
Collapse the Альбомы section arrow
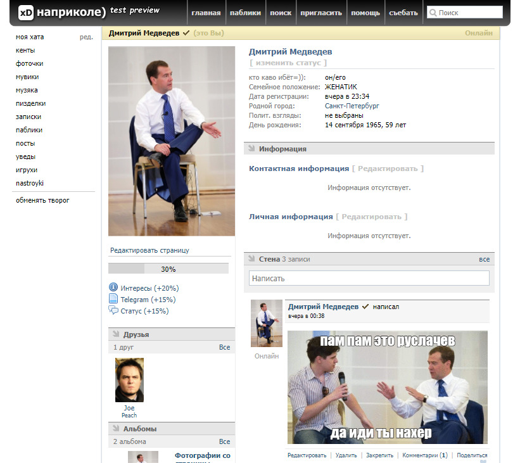116,429
